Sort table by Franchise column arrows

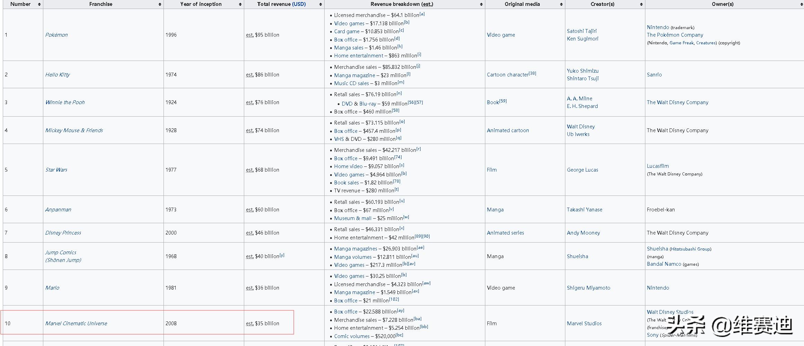[x=160, y=4]
